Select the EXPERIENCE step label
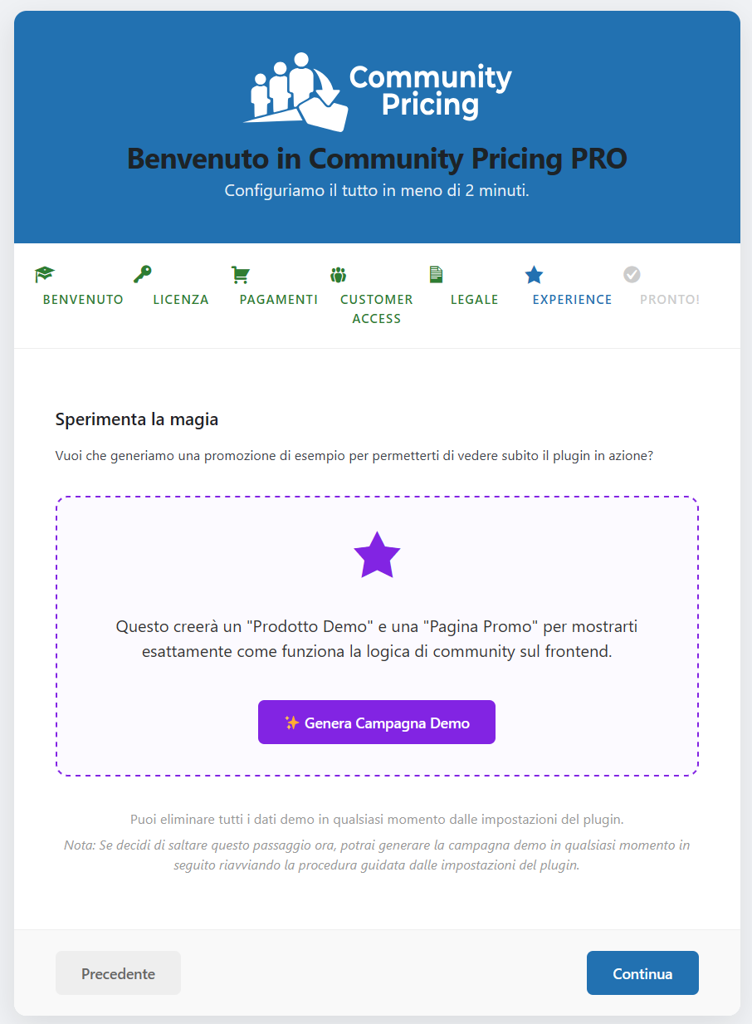This screenshot has width=752, height=1024. click(x=573, y=300)
